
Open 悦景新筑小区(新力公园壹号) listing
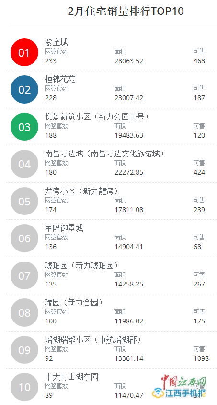point(97,117)
